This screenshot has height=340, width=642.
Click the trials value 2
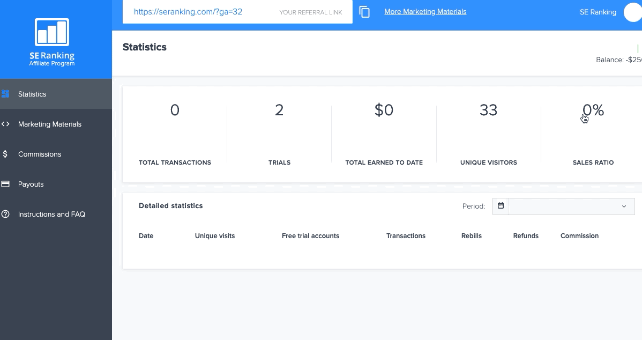[x=279, y=110]
